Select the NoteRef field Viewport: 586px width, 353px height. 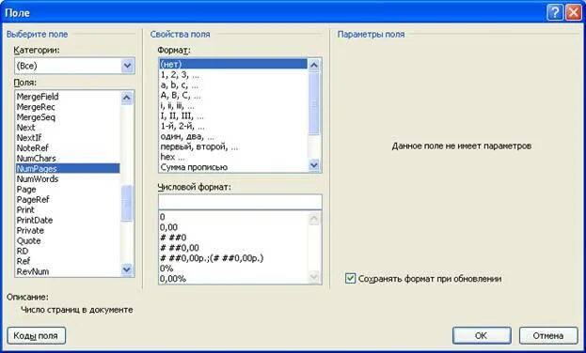[x=68, y=148]
